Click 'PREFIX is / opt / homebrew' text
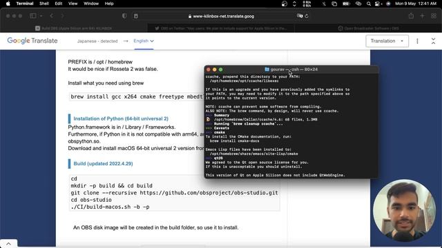Image resolution: width=442 pixels, height=248 pixels. tap(100, 62)
